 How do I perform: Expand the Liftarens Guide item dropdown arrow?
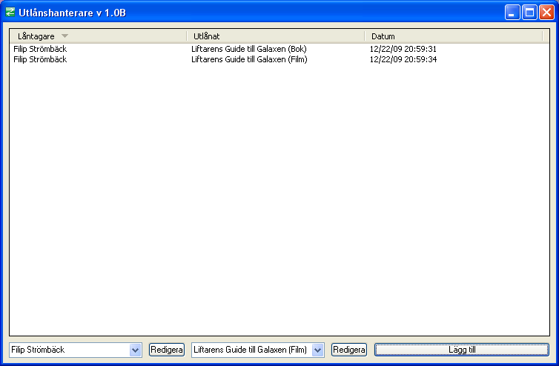(x=318, y=350)
